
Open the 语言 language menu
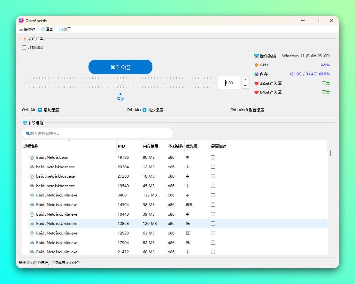[x=47, y=29]
